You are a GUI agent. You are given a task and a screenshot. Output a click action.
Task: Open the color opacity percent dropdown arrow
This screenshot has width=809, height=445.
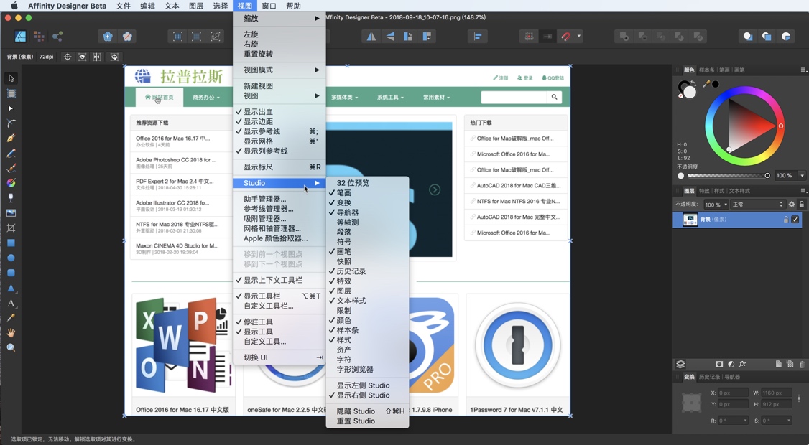[802, 176]
